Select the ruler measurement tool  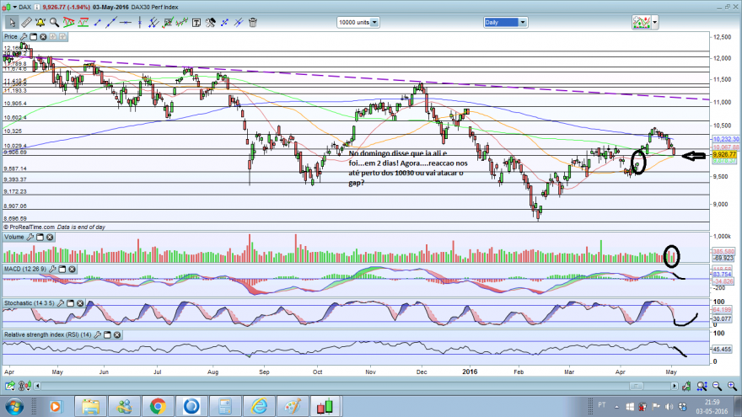pos(26,22)
